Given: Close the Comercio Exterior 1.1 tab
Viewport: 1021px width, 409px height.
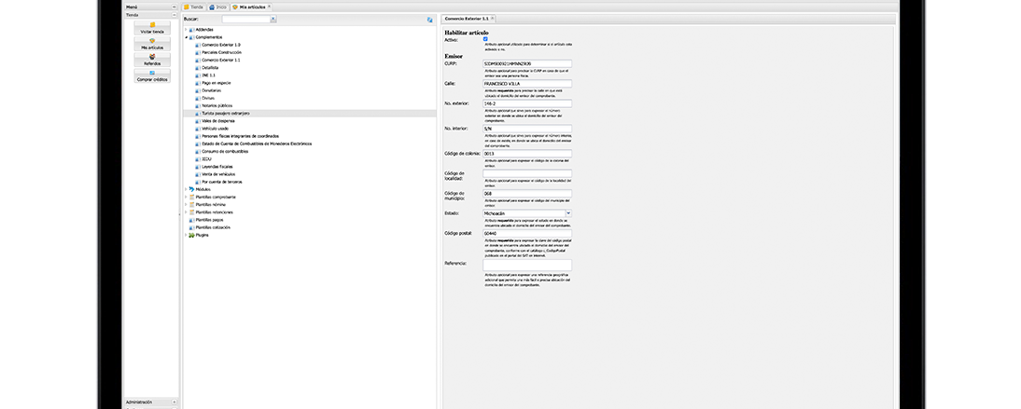Looking at the screenshot, I should (492, 19).
